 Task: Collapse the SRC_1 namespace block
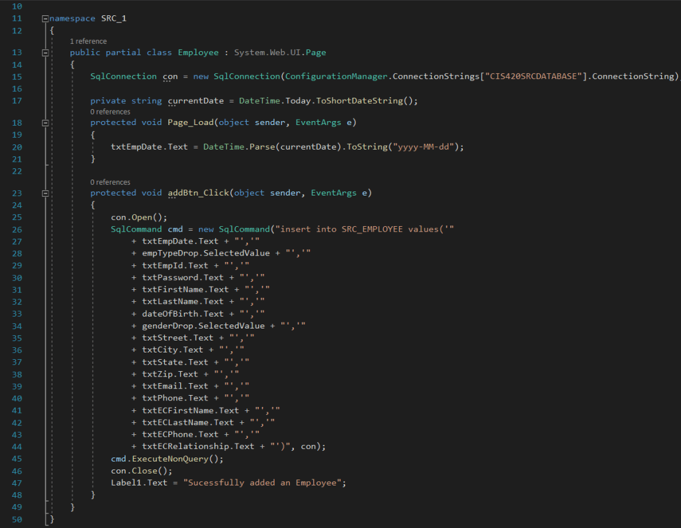45,19
